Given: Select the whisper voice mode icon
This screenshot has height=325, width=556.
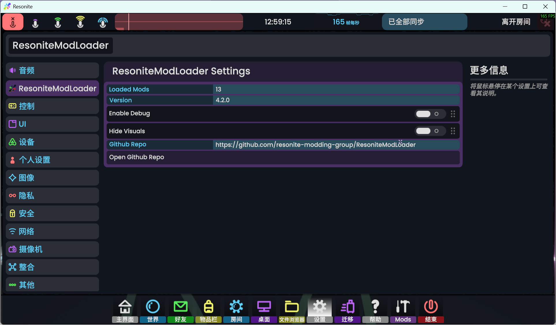Looking at the screenshot, I should (x=35, y=22).
